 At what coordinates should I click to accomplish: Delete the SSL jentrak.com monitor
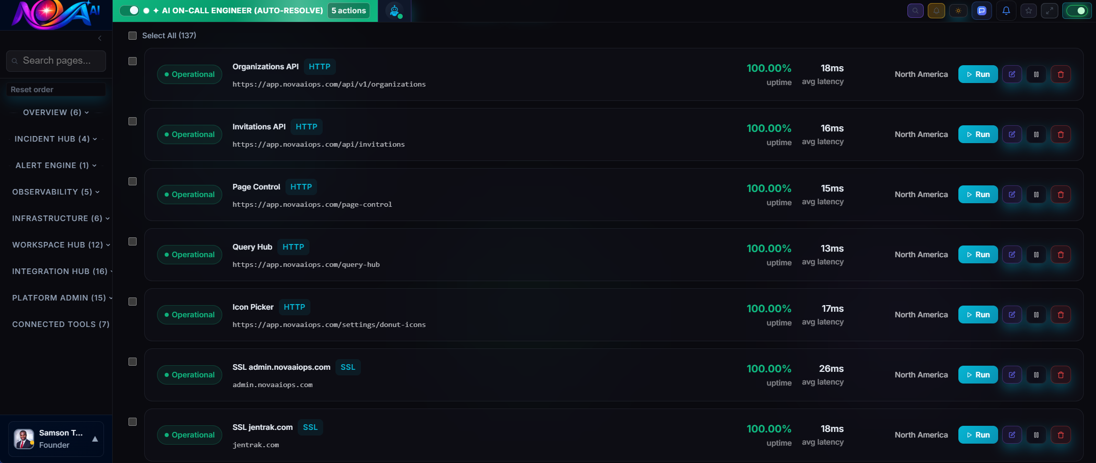point(1061,435)
